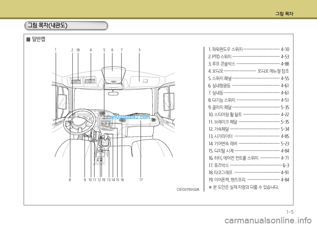
Task: Click the left side mirror in the diagram
Action: point(62,102)
